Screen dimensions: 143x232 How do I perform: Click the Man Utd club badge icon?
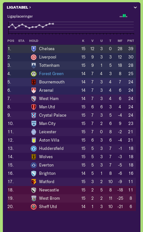(34, 107)
